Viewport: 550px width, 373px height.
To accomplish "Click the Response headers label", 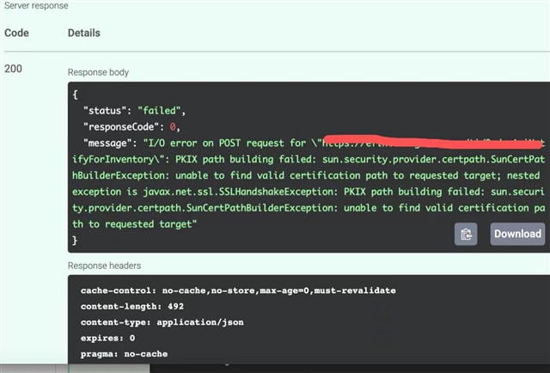I will pyautogui.click(x=105, y=266).
